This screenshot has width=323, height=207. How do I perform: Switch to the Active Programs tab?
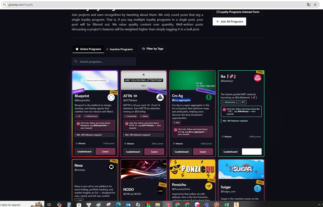pyautogui.click(x=88, y=49)
